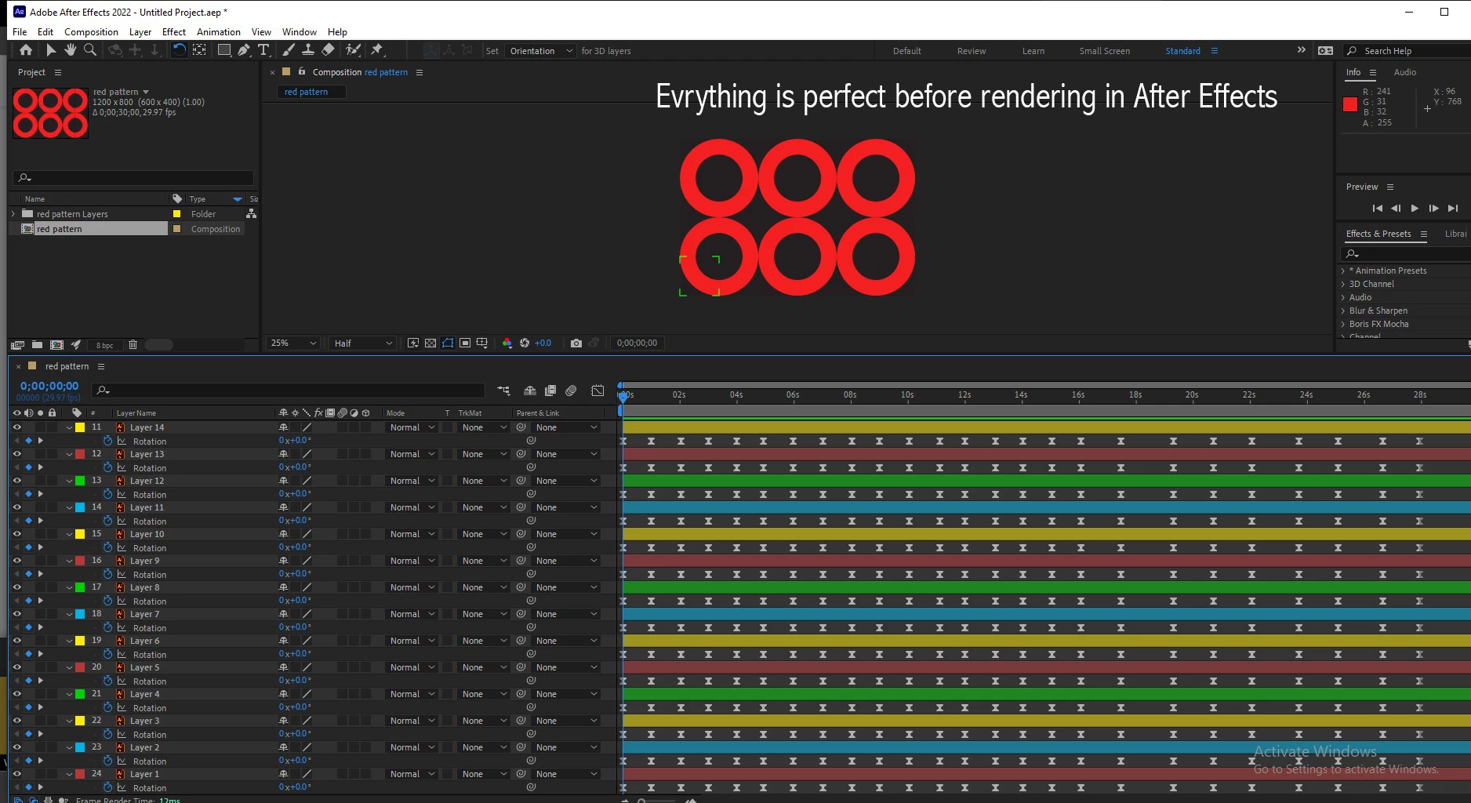The image size is (1471, 803).
Task: Select the Zoom magnifier tool
Action: pyautogui.click(x=90, y=50)
